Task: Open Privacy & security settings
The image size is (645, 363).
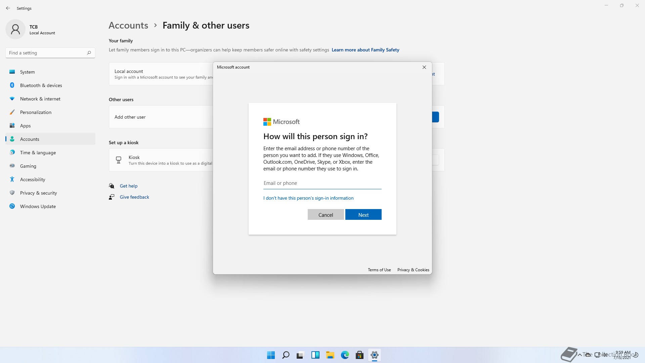Action: (x=50, y=193)
